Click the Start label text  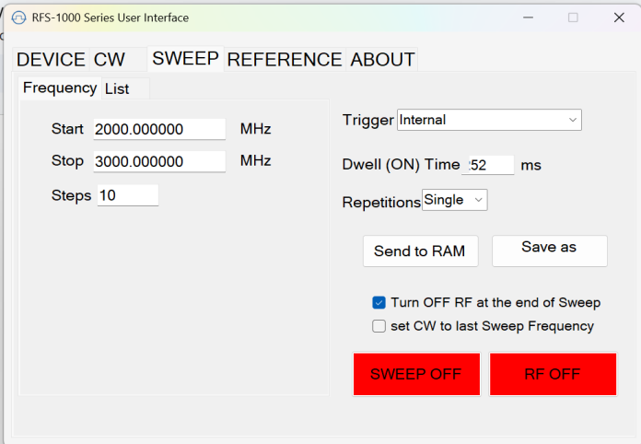67,129
